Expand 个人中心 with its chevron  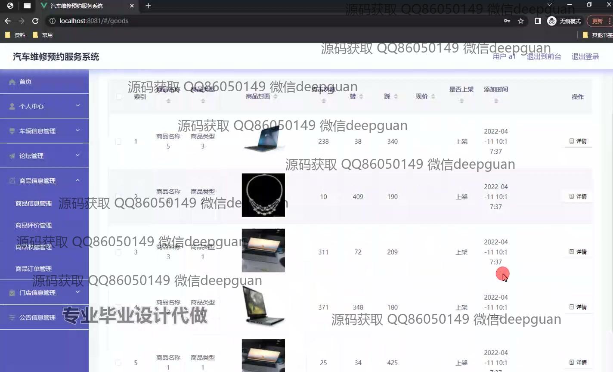point(77,105)
